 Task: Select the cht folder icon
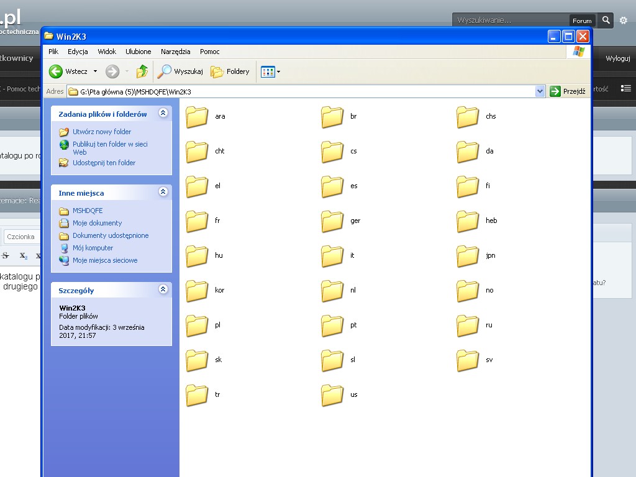point(197,152)
